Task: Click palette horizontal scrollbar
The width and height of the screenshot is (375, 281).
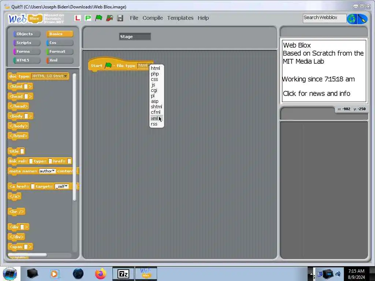Action: click(27, 255)
